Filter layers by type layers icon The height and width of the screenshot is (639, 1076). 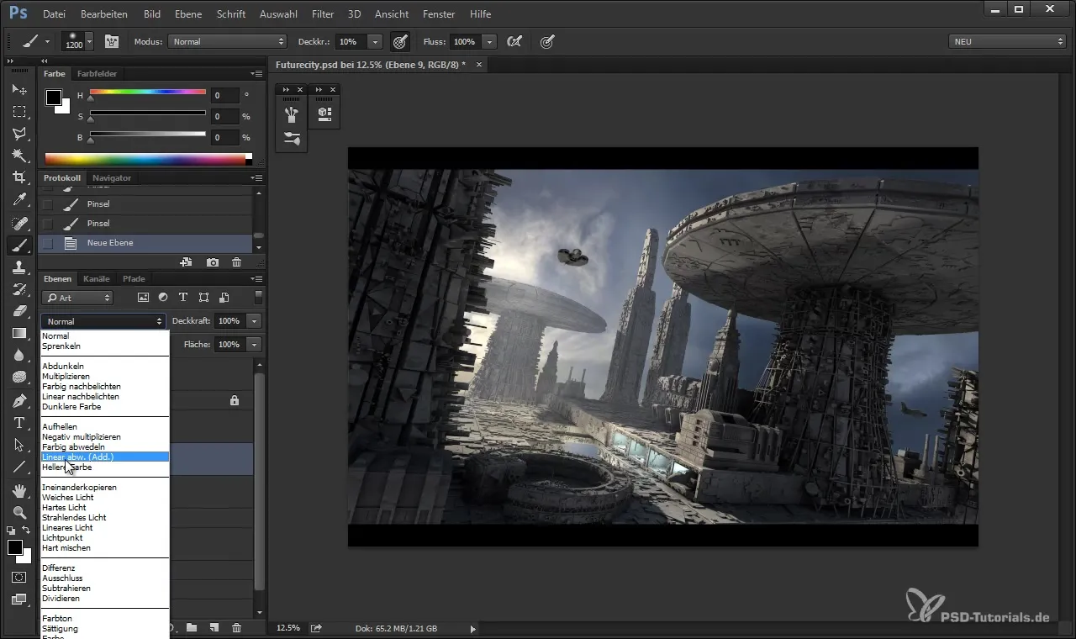182,297
